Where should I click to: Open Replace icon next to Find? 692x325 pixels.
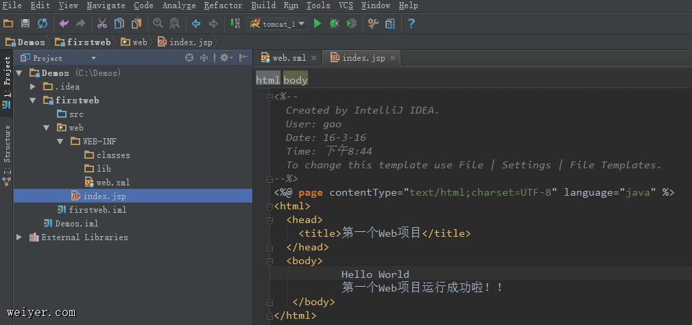[x=175, y=23]
